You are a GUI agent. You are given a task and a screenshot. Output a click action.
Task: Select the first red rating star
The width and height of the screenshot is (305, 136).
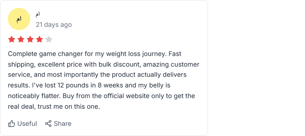coord(12,39)
